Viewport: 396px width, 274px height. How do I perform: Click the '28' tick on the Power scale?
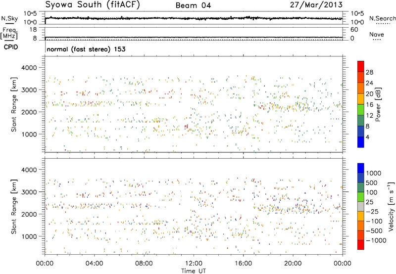point(369,72)
